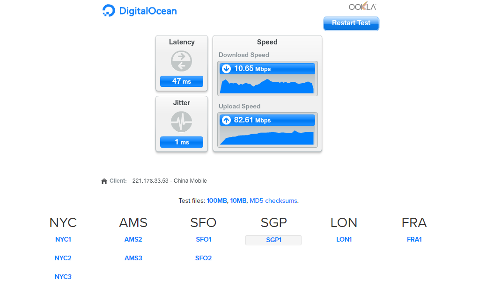Image resolution: width=494 pixels, height=286 pixels.
Task: Click the jitter pulse icon
Action: [x=181, y=122]
